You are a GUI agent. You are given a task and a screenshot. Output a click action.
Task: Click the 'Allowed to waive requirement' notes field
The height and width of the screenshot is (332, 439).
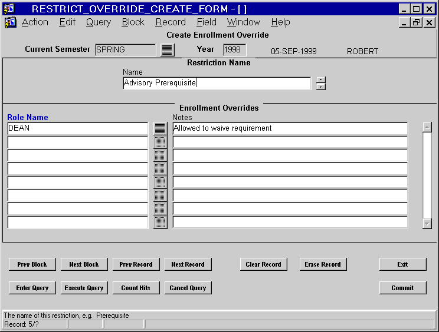point(290,129)
